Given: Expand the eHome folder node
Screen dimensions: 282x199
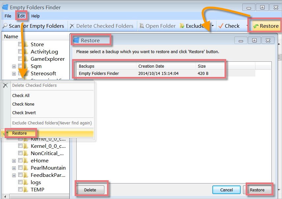Looking at the screenshot, I should (x=14, y=161).
